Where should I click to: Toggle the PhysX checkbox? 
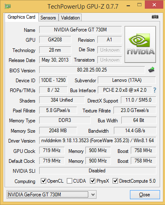pyautogui.click(x=92, y=181)
